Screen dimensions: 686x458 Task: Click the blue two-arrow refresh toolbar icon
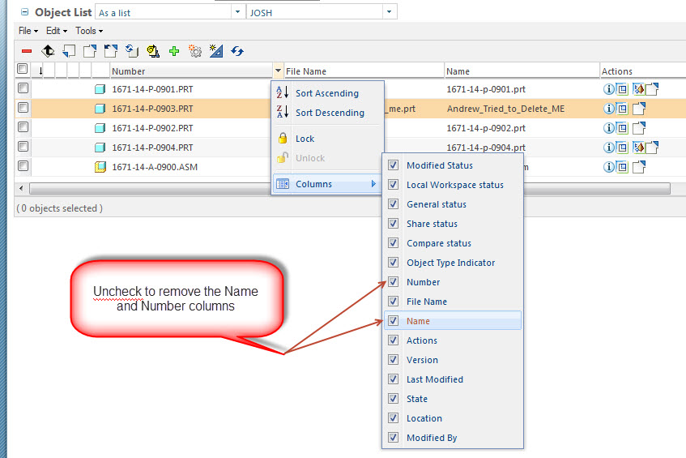pos(237,51)
